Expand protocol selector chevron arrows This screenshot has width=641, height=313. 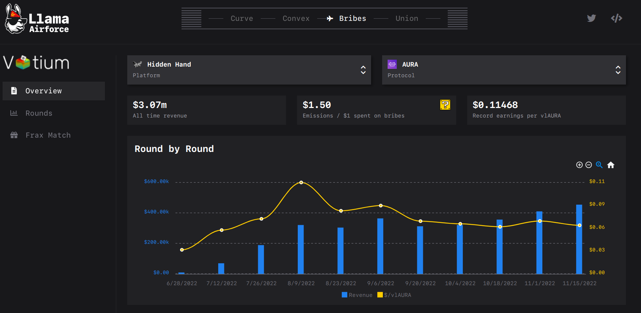618,70
